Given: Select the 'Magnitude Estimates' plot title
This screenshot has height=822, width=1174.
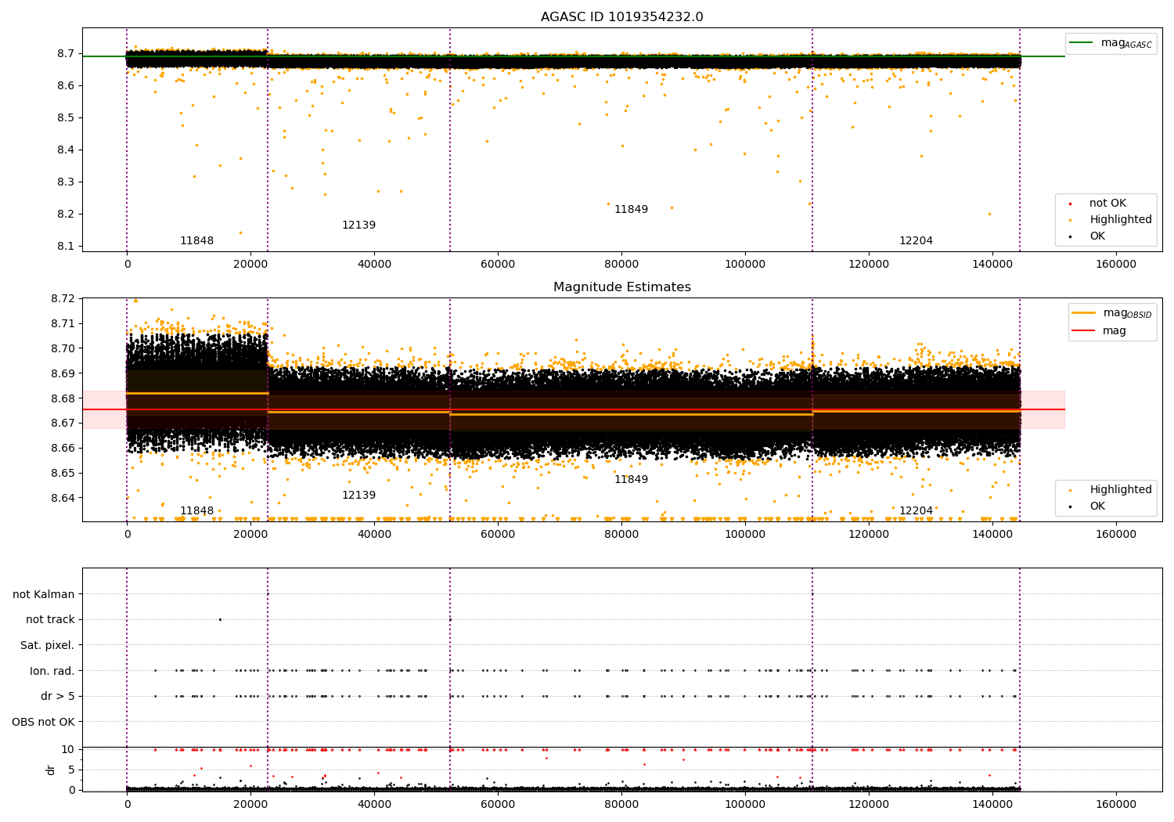Looking at the screenshot, I should tap(621, 287).
